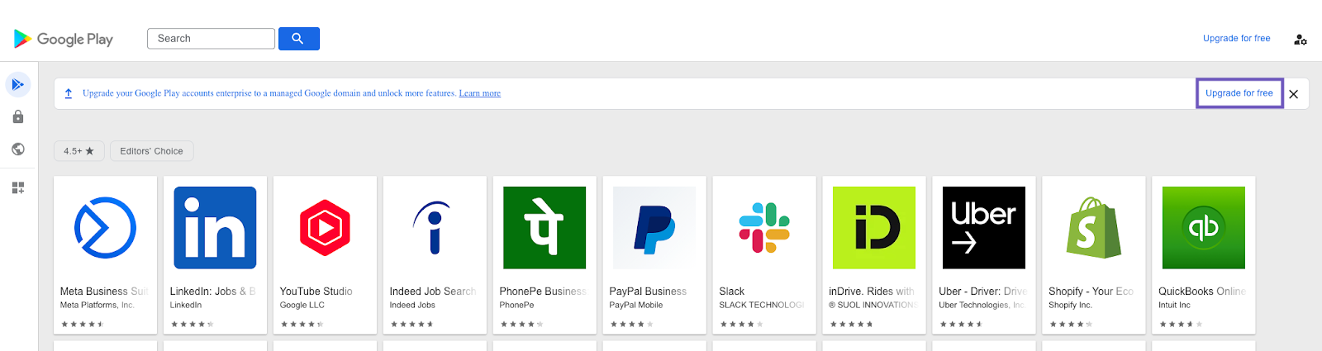
Task: Open QuickBooks Online app icon
Action: point(1204,228)
